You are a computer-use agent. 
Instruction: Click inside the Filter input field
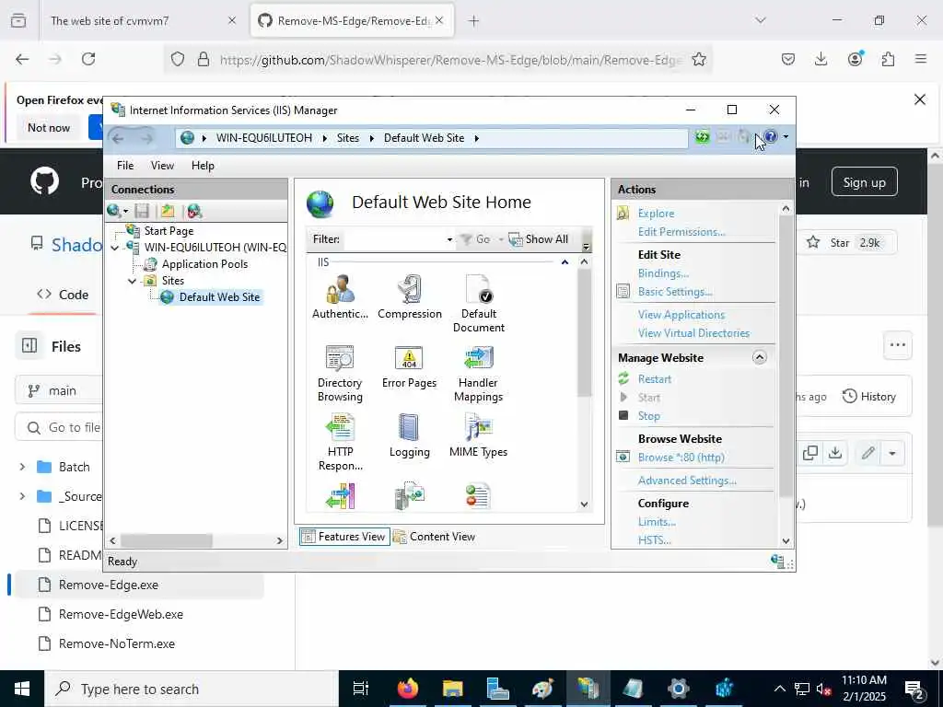[392, 239]
